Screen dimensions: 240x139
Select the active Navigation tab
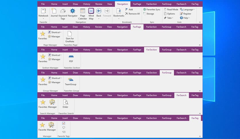[123, 4]
